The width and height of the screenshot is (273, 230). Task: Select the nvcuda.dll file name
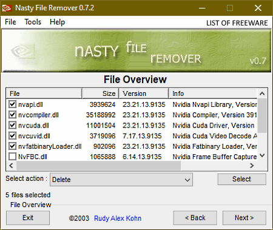click(x=33, y=126)
